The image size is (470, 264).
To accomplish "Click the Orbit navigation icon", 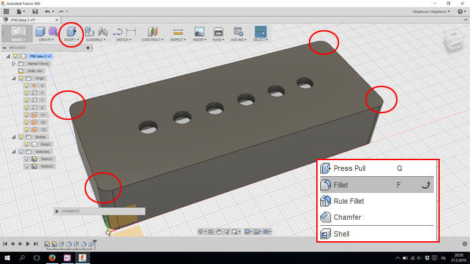I will (201, 232).
